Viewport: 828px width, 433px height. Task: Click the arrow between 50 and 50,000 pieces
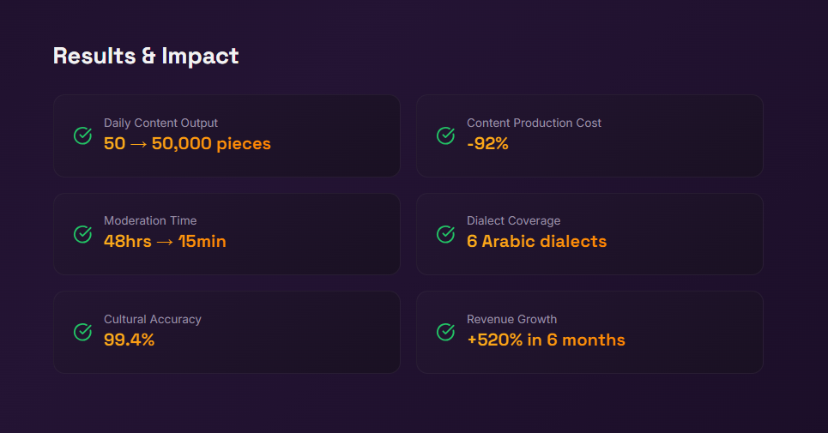pos(138,144)
